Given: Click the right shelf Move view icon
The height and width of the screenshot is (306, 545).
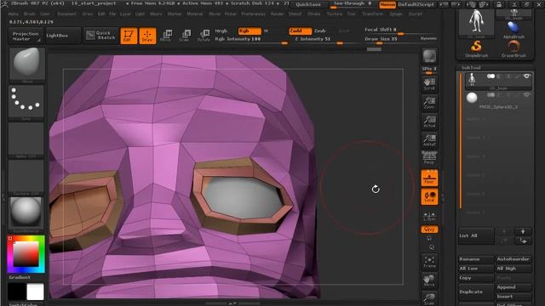Looking at the screenshot, I should pos(429,280).
